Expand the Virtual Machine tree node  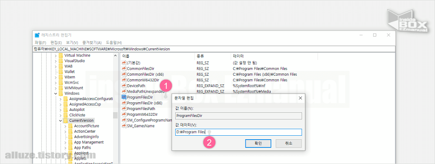point(56,55)
